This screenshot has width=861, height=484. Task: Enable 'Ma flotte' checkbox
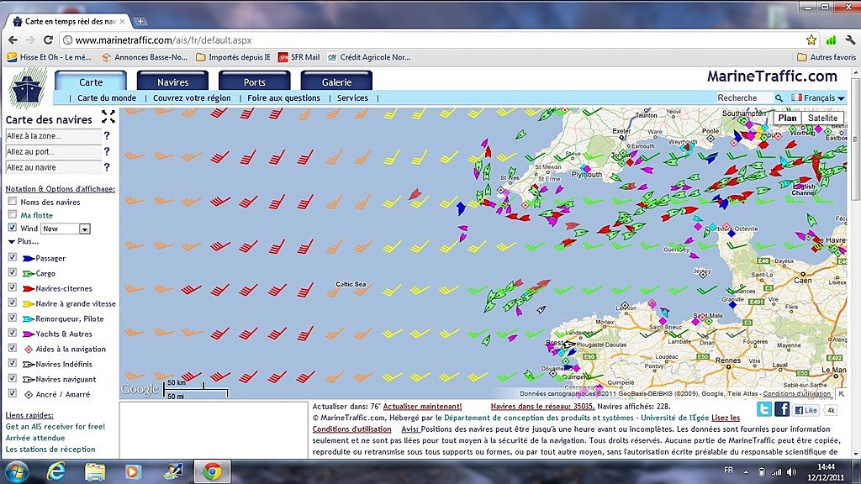[x=12, y=214]
